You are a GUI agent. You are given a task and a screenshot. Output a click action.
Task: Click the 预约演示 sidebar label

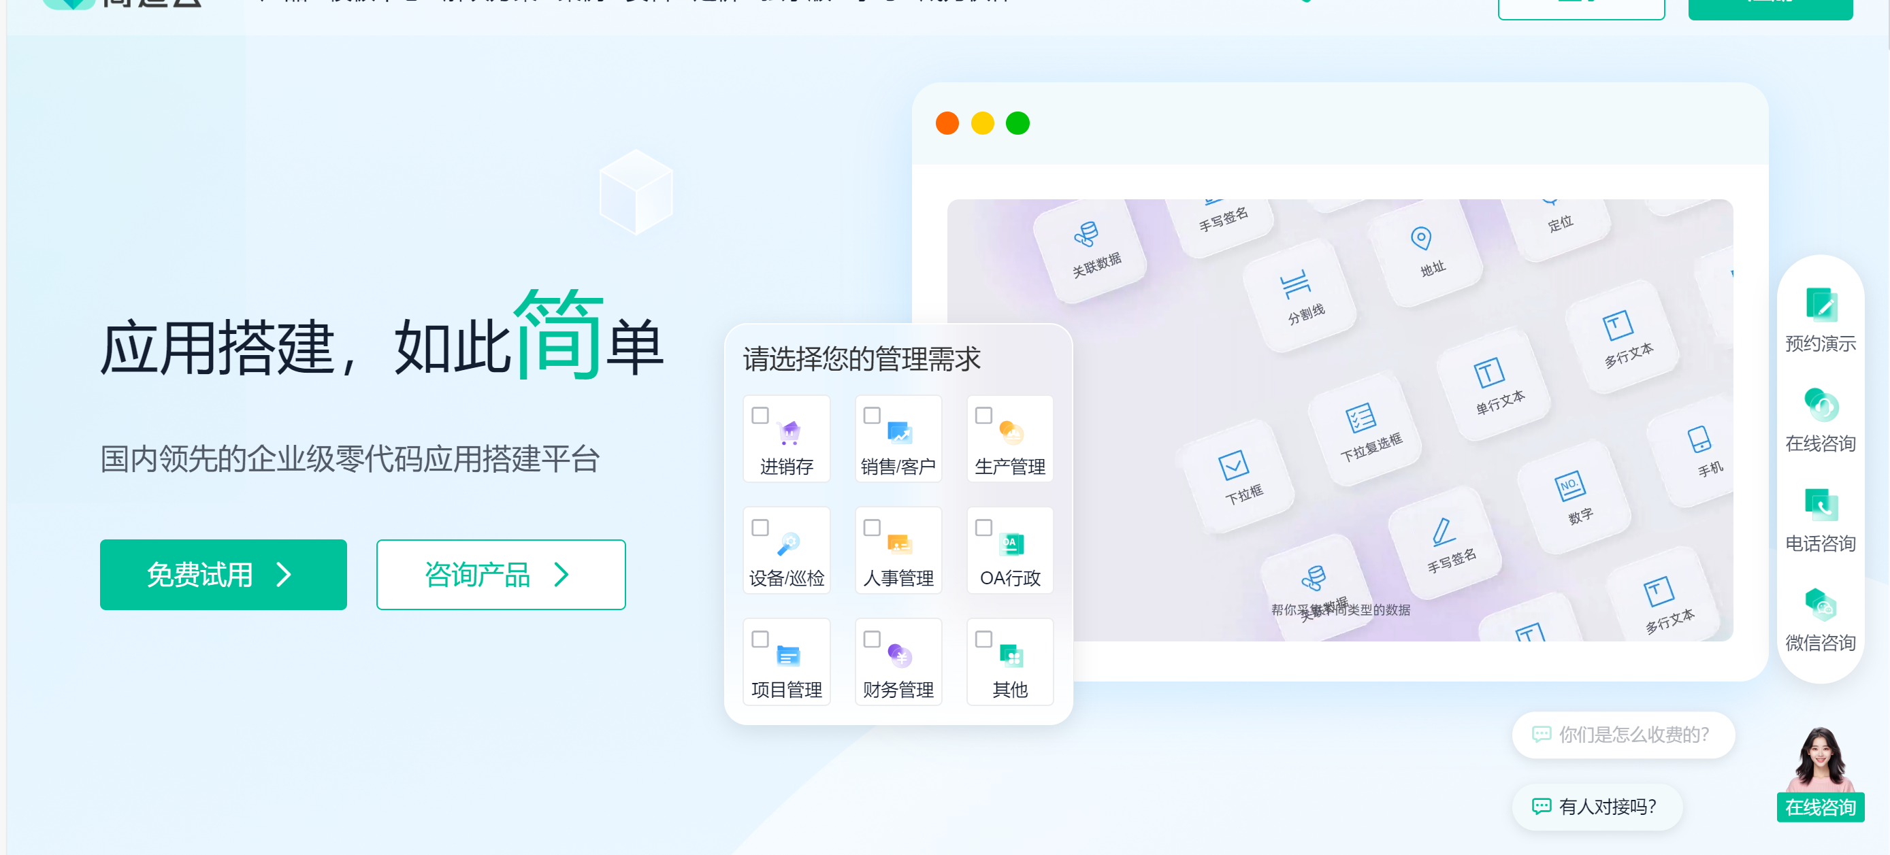pyautogui.click(x=1821, y=343)
